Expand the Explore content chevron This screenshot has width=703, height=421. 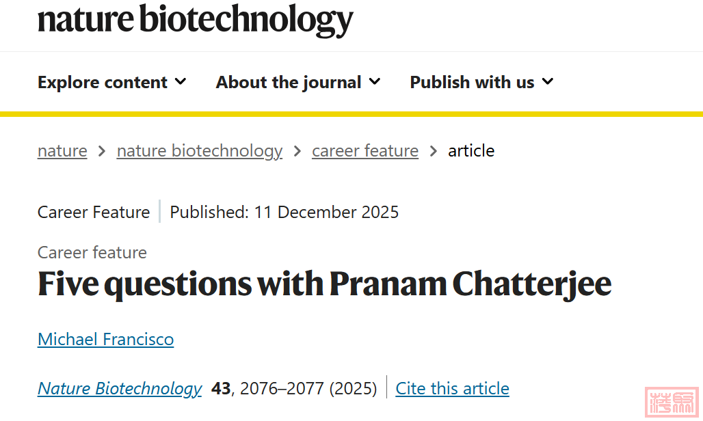181,82
